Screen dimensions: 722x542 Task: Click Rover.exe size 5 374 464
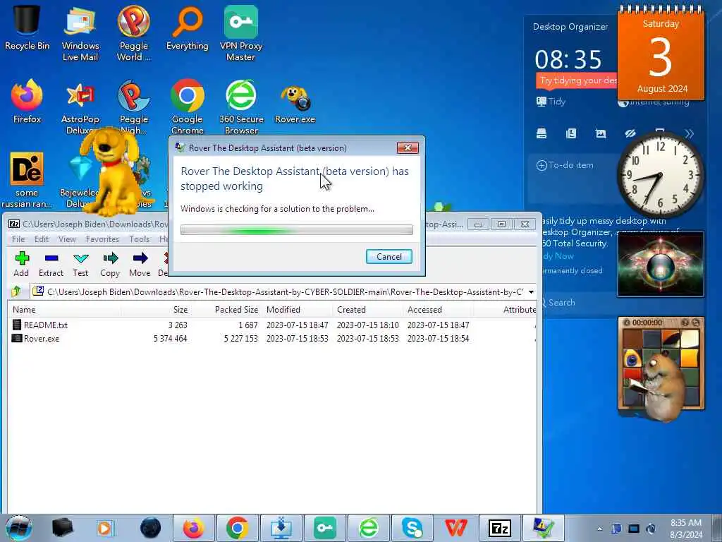[170, 338]
